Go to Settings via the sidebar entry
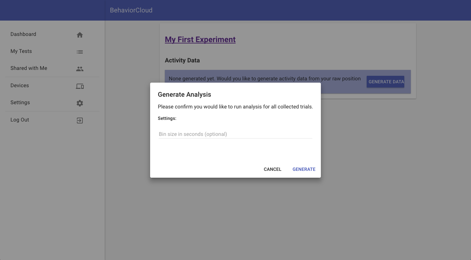This screenshot has height=260, width=471. pos(20,102)
